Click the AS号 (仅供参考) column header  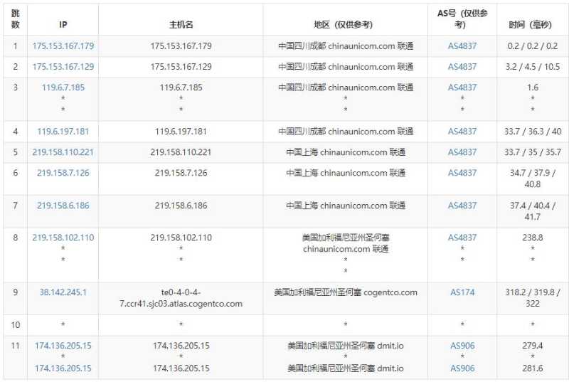(462, 19)
